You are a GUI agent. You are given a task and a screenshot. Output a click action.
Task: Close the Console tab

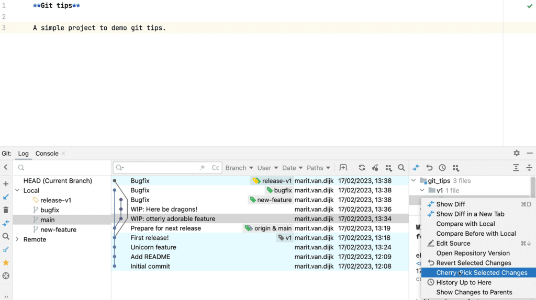point(63,154)
